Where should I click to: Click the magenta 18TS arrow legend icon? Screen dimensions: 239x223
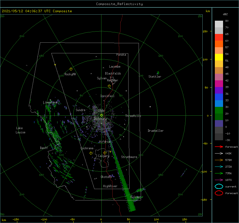[x=219, y=180]
